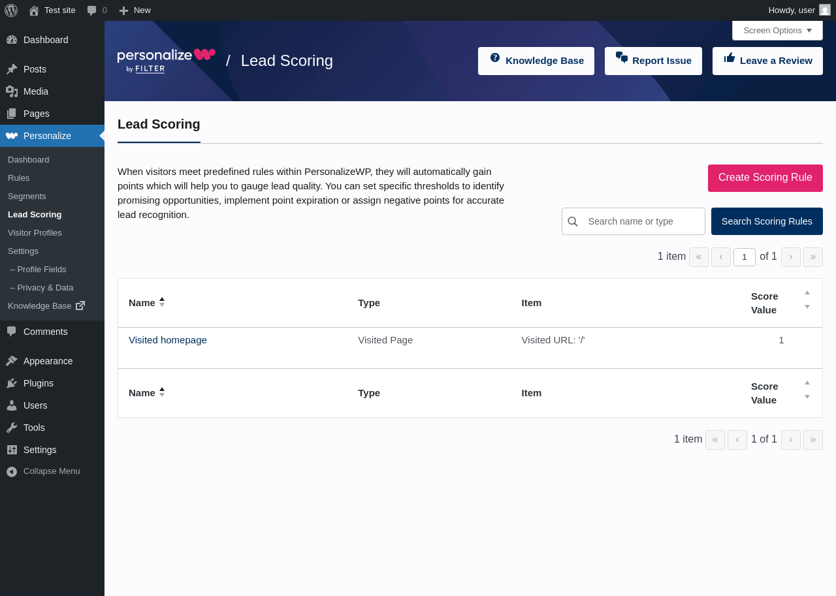The height and width of the screenshot is (596, 836).
Task: Click the Dashboard gauge icon in sidebar
Action: click(x=12, y=40)
